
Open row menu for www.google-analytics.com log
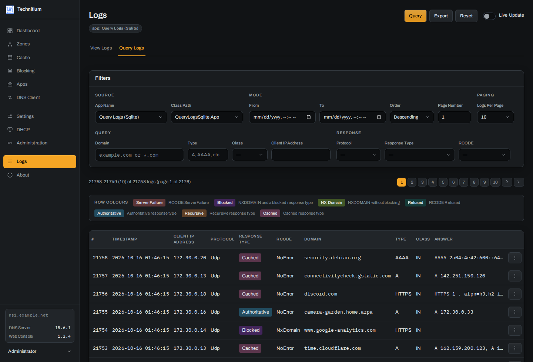515,330
